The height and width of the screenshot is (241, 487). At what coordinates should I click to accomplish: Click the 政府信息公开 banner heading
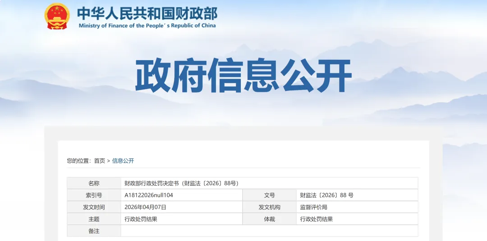(243, 76)
